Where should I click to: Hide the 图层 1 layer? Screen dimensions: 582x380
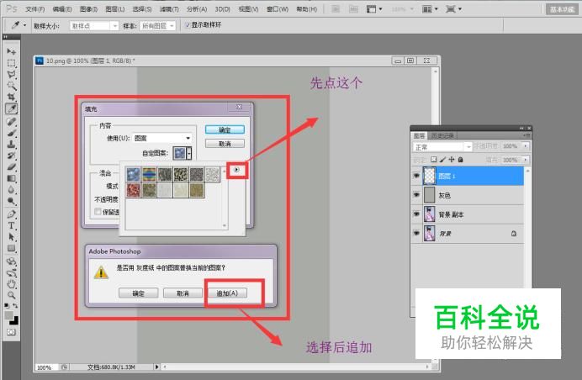[416, 176]
